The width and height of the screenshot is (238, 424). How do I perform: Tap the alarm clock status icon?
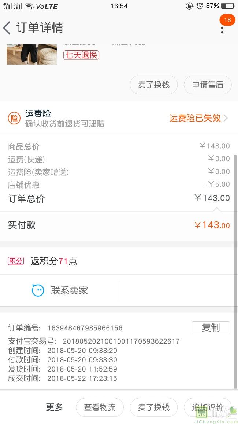pyautogui.click(x=200, y=6)
